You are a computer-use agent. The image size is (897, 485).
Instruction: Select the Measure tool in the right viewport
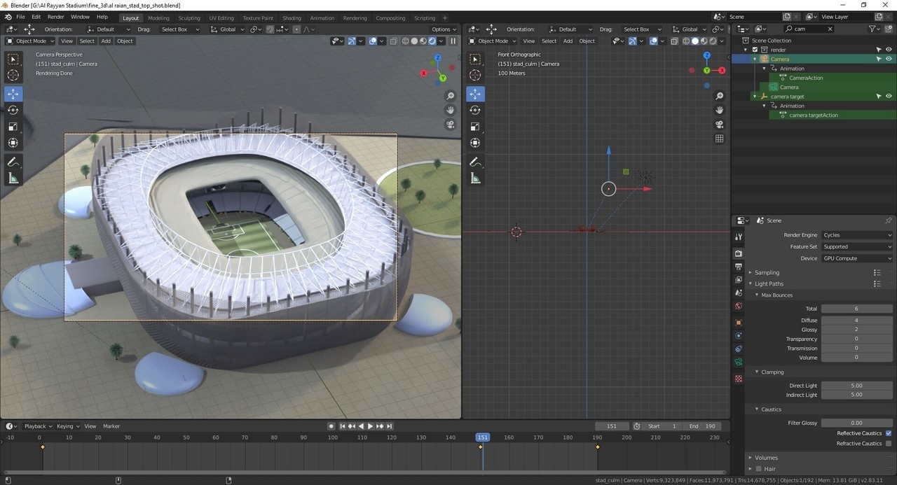tap(475, 178)
